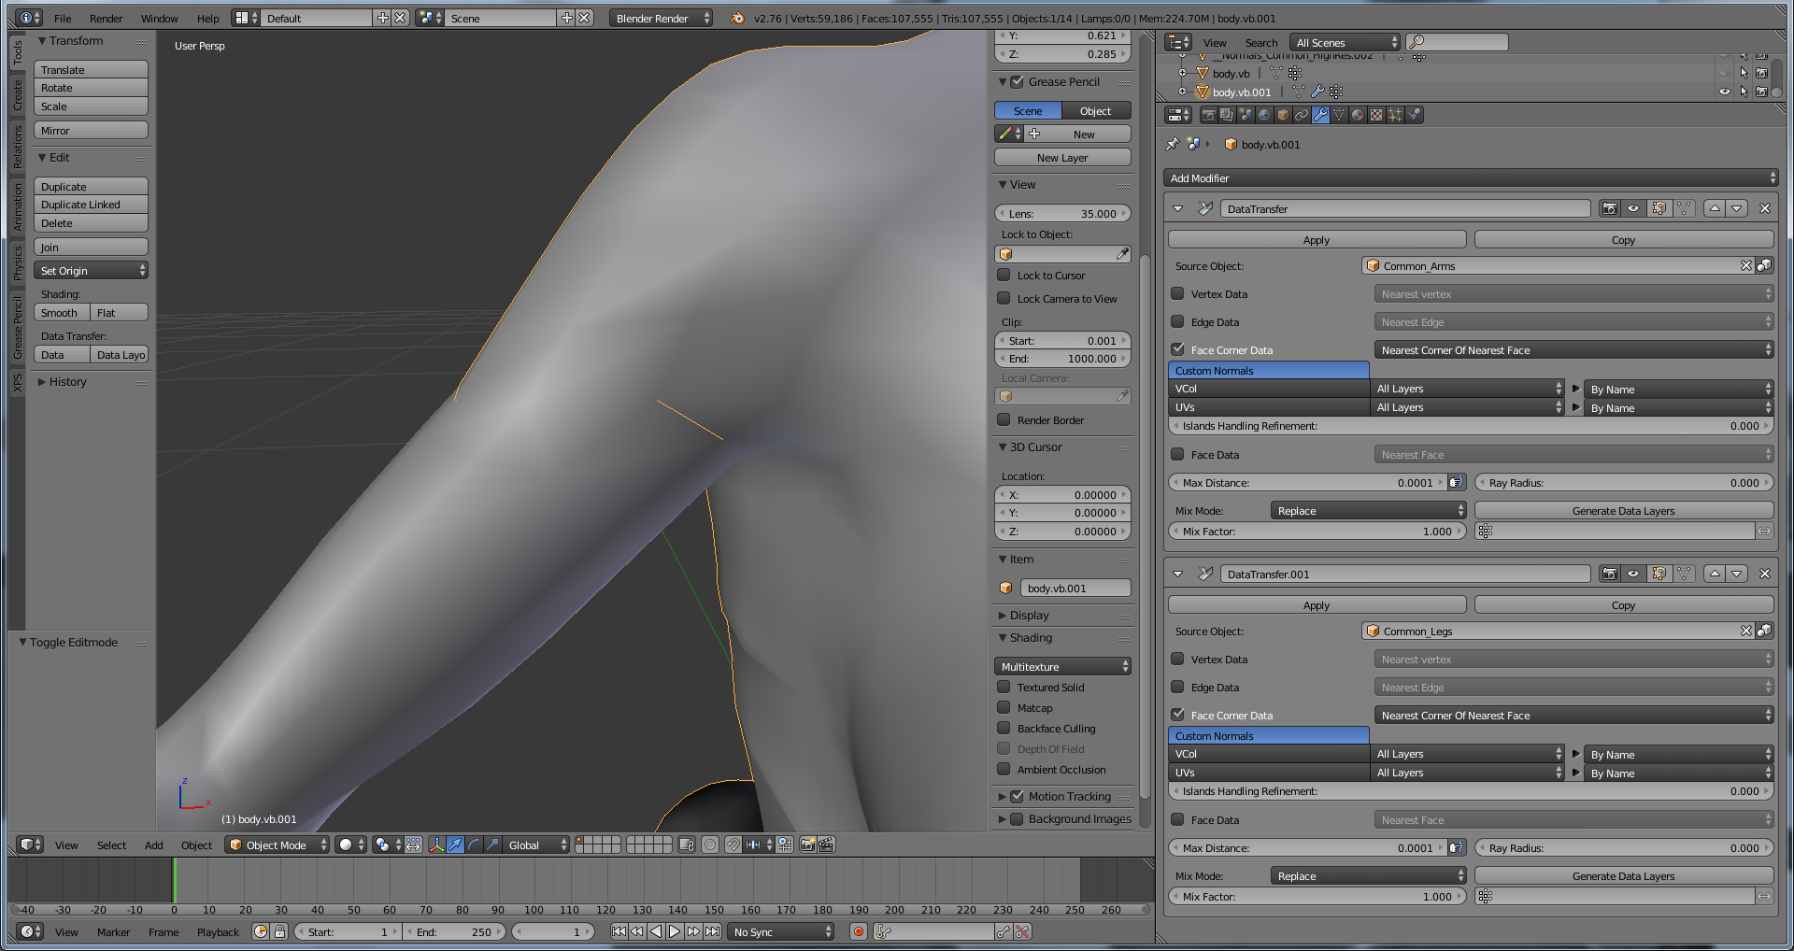Click the Duplicate Linked button
Image resolution: width=1794 pixels, height=951 pixels.
91,204
